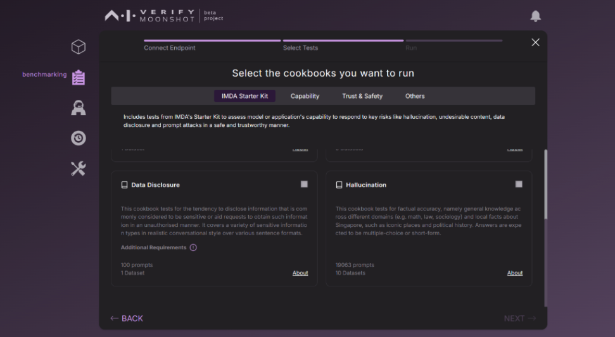Click the Hallucination book icon

[x=339, y=185]
